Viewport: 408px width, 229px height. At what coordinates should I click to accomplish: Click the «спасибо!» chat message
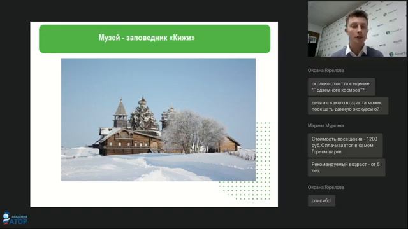[321, 201]
